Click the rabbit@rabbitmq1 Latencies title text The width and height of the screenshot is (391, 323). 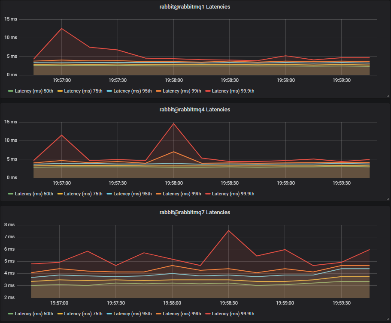tap(195, 6)
